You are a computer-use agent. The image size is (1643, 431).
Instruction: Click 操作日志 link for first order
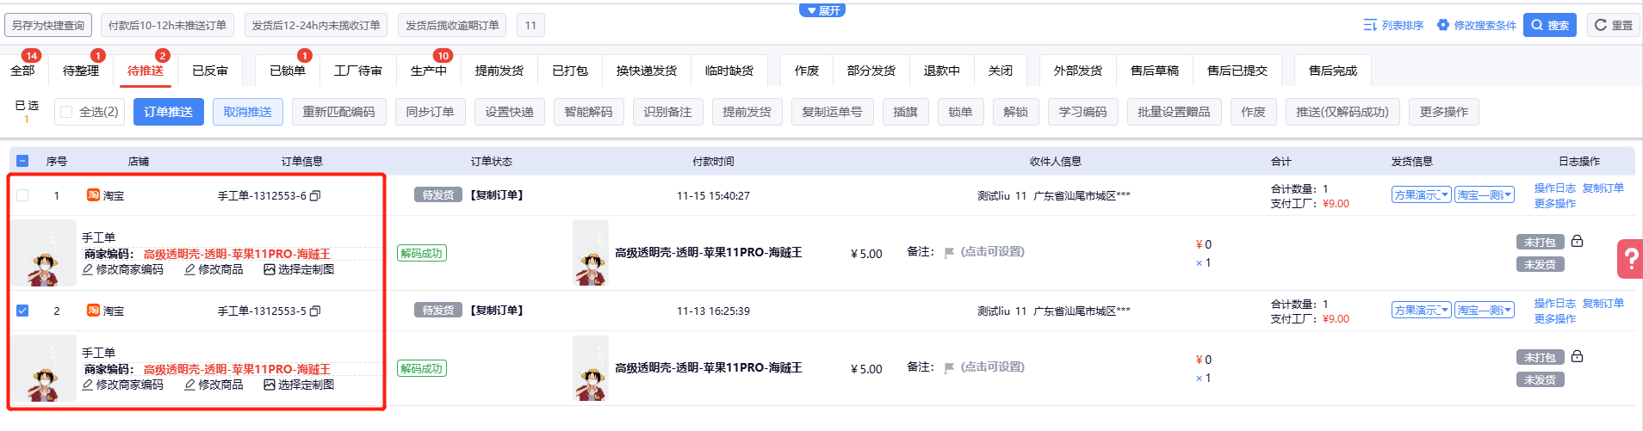pyautogui.click(x=1554, y=188)
